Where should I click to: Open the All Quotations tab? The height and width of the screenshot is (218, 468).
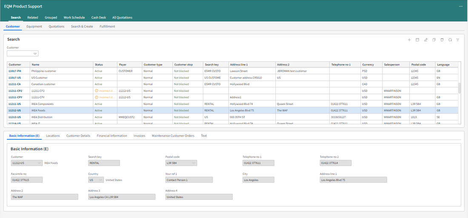[x=123, y=17]
